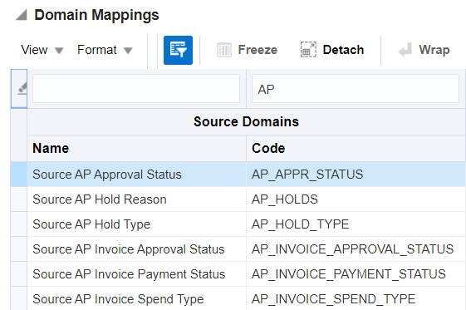Click the Detach button label
The width and height of the screenshot is (466, 310).
pos(343,50)
